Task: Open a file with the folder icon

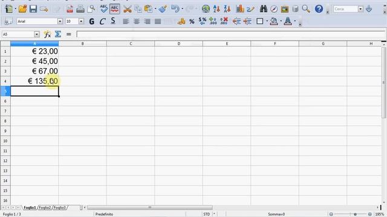Action: click(22, 9)
